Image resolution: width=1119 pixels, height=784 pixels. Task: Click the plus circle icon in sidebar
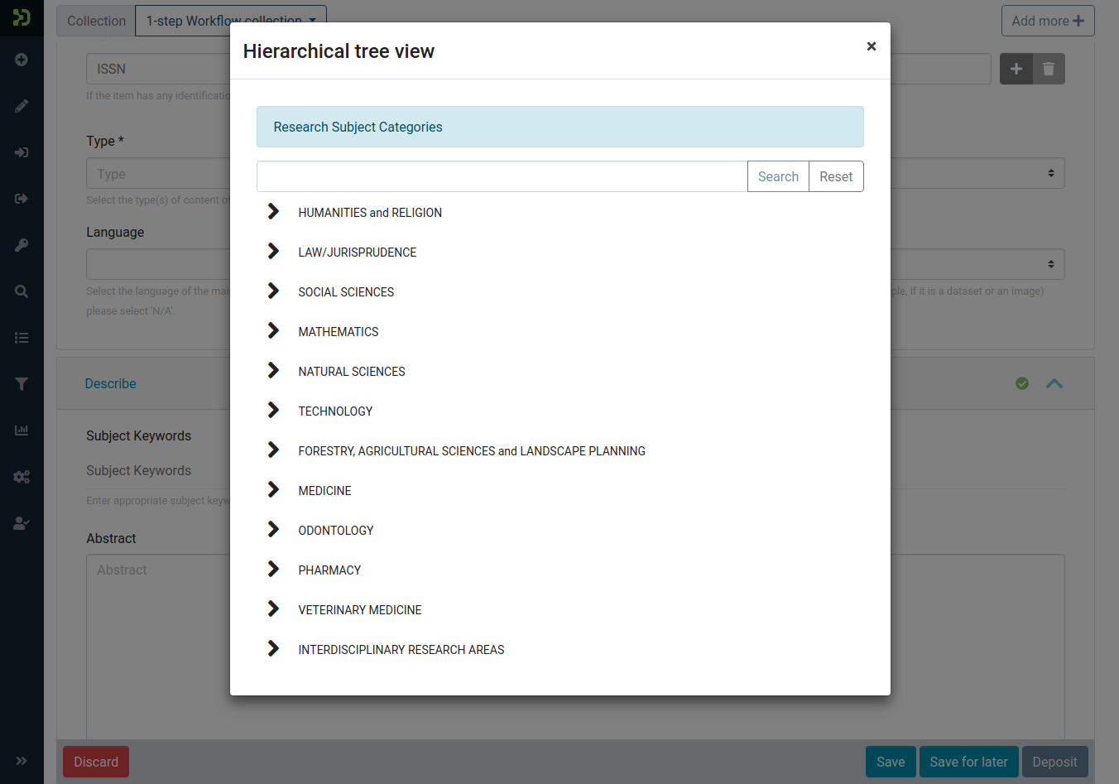point(22,60)
